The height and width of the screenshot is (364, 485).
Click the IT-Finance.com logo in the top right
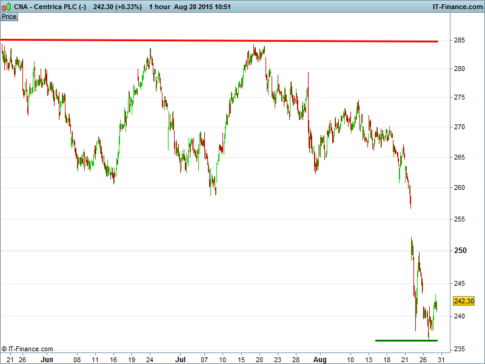click(457, 7)
